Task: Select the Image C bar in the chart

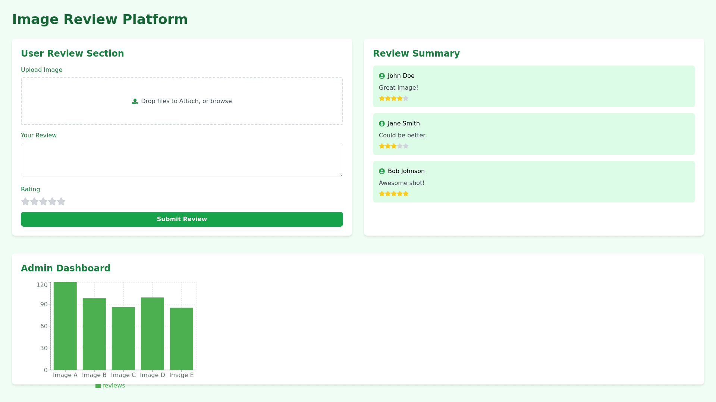Action: (123, 338)
